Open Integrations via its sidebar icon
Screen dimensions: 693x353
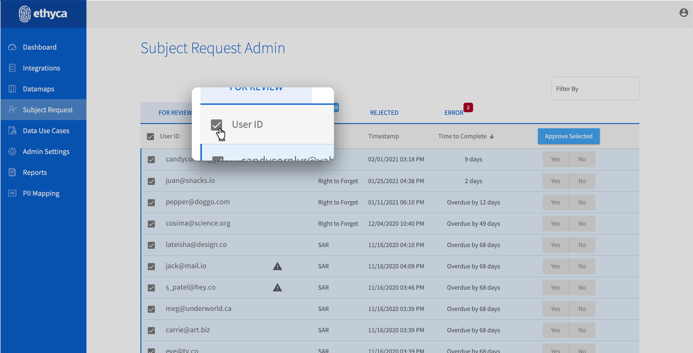pyautogui.click(x=12, y=68)
